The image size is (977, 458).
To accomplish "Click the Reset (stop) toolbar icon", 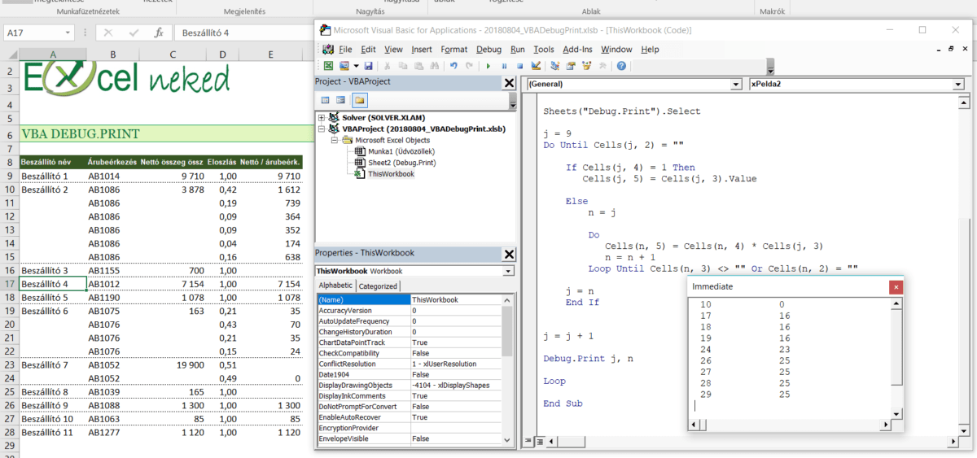I will click(520, 66).
